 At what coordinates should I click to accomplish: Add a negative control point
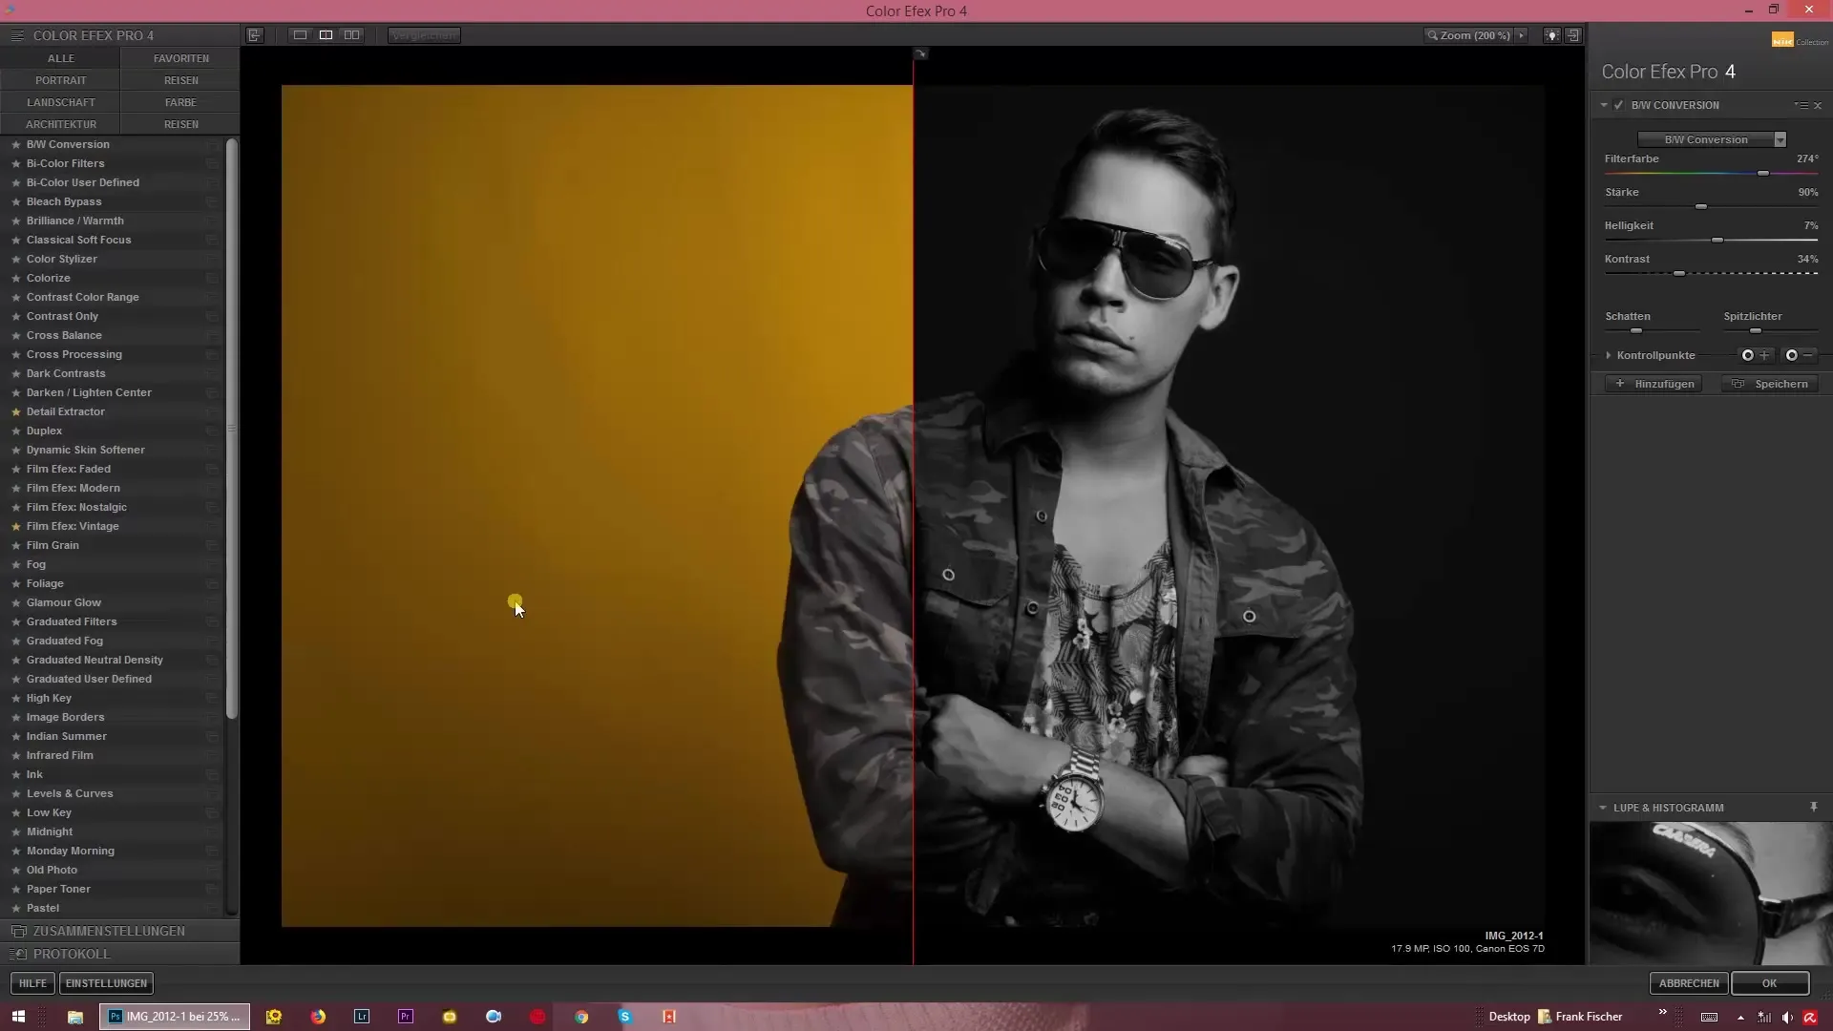pyautogui.click(x=1800, y=355)
